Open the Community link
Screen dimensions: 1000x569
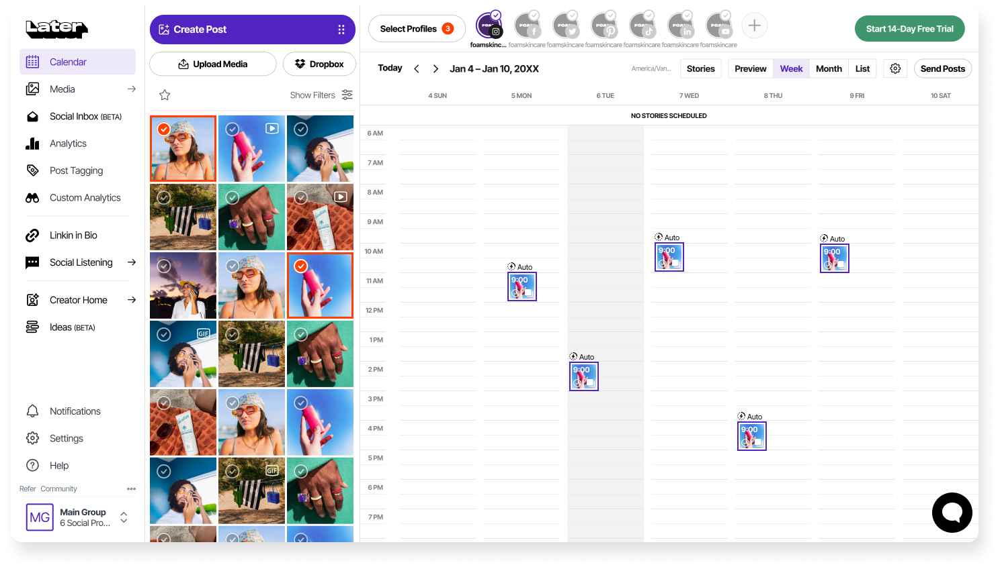coord(58,488)
